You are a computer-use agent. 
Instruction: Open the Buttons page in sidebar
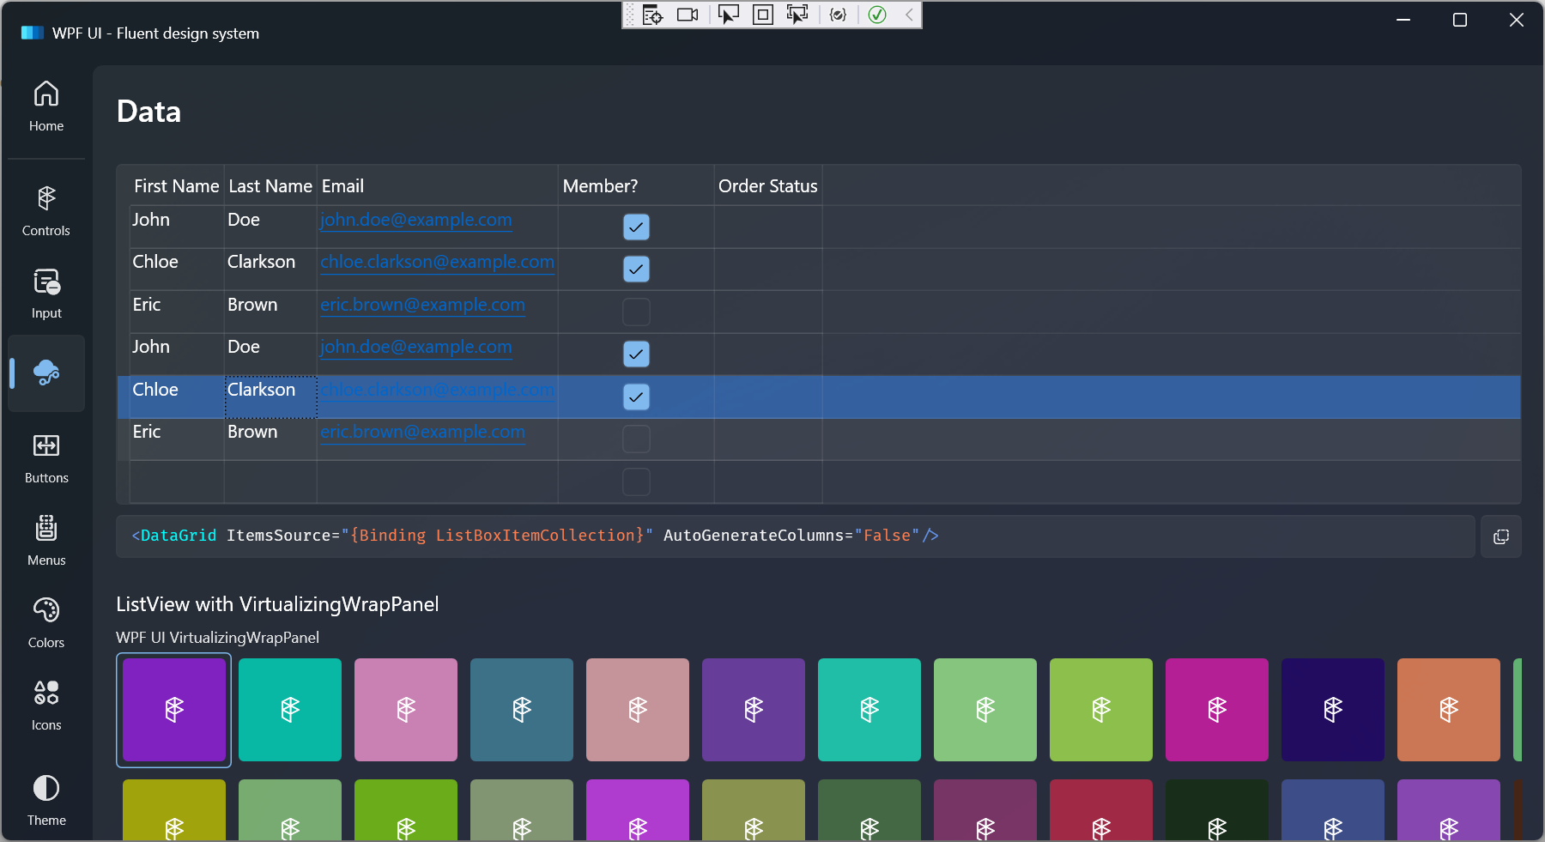(x=46, y=458)
